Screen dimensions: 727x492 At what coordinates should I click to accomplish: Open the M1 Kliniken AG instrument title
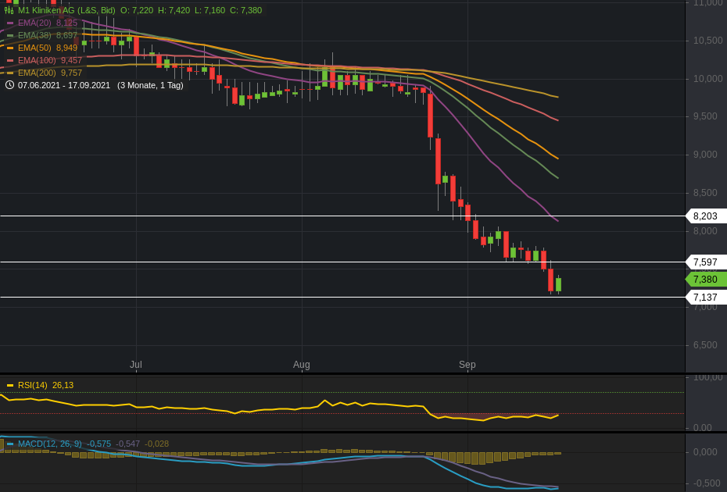pyautogui.click(x=66, y=10)
